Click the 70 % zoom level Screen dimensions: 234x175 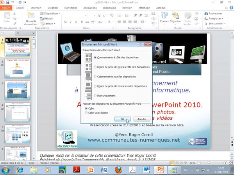point(192,163)
